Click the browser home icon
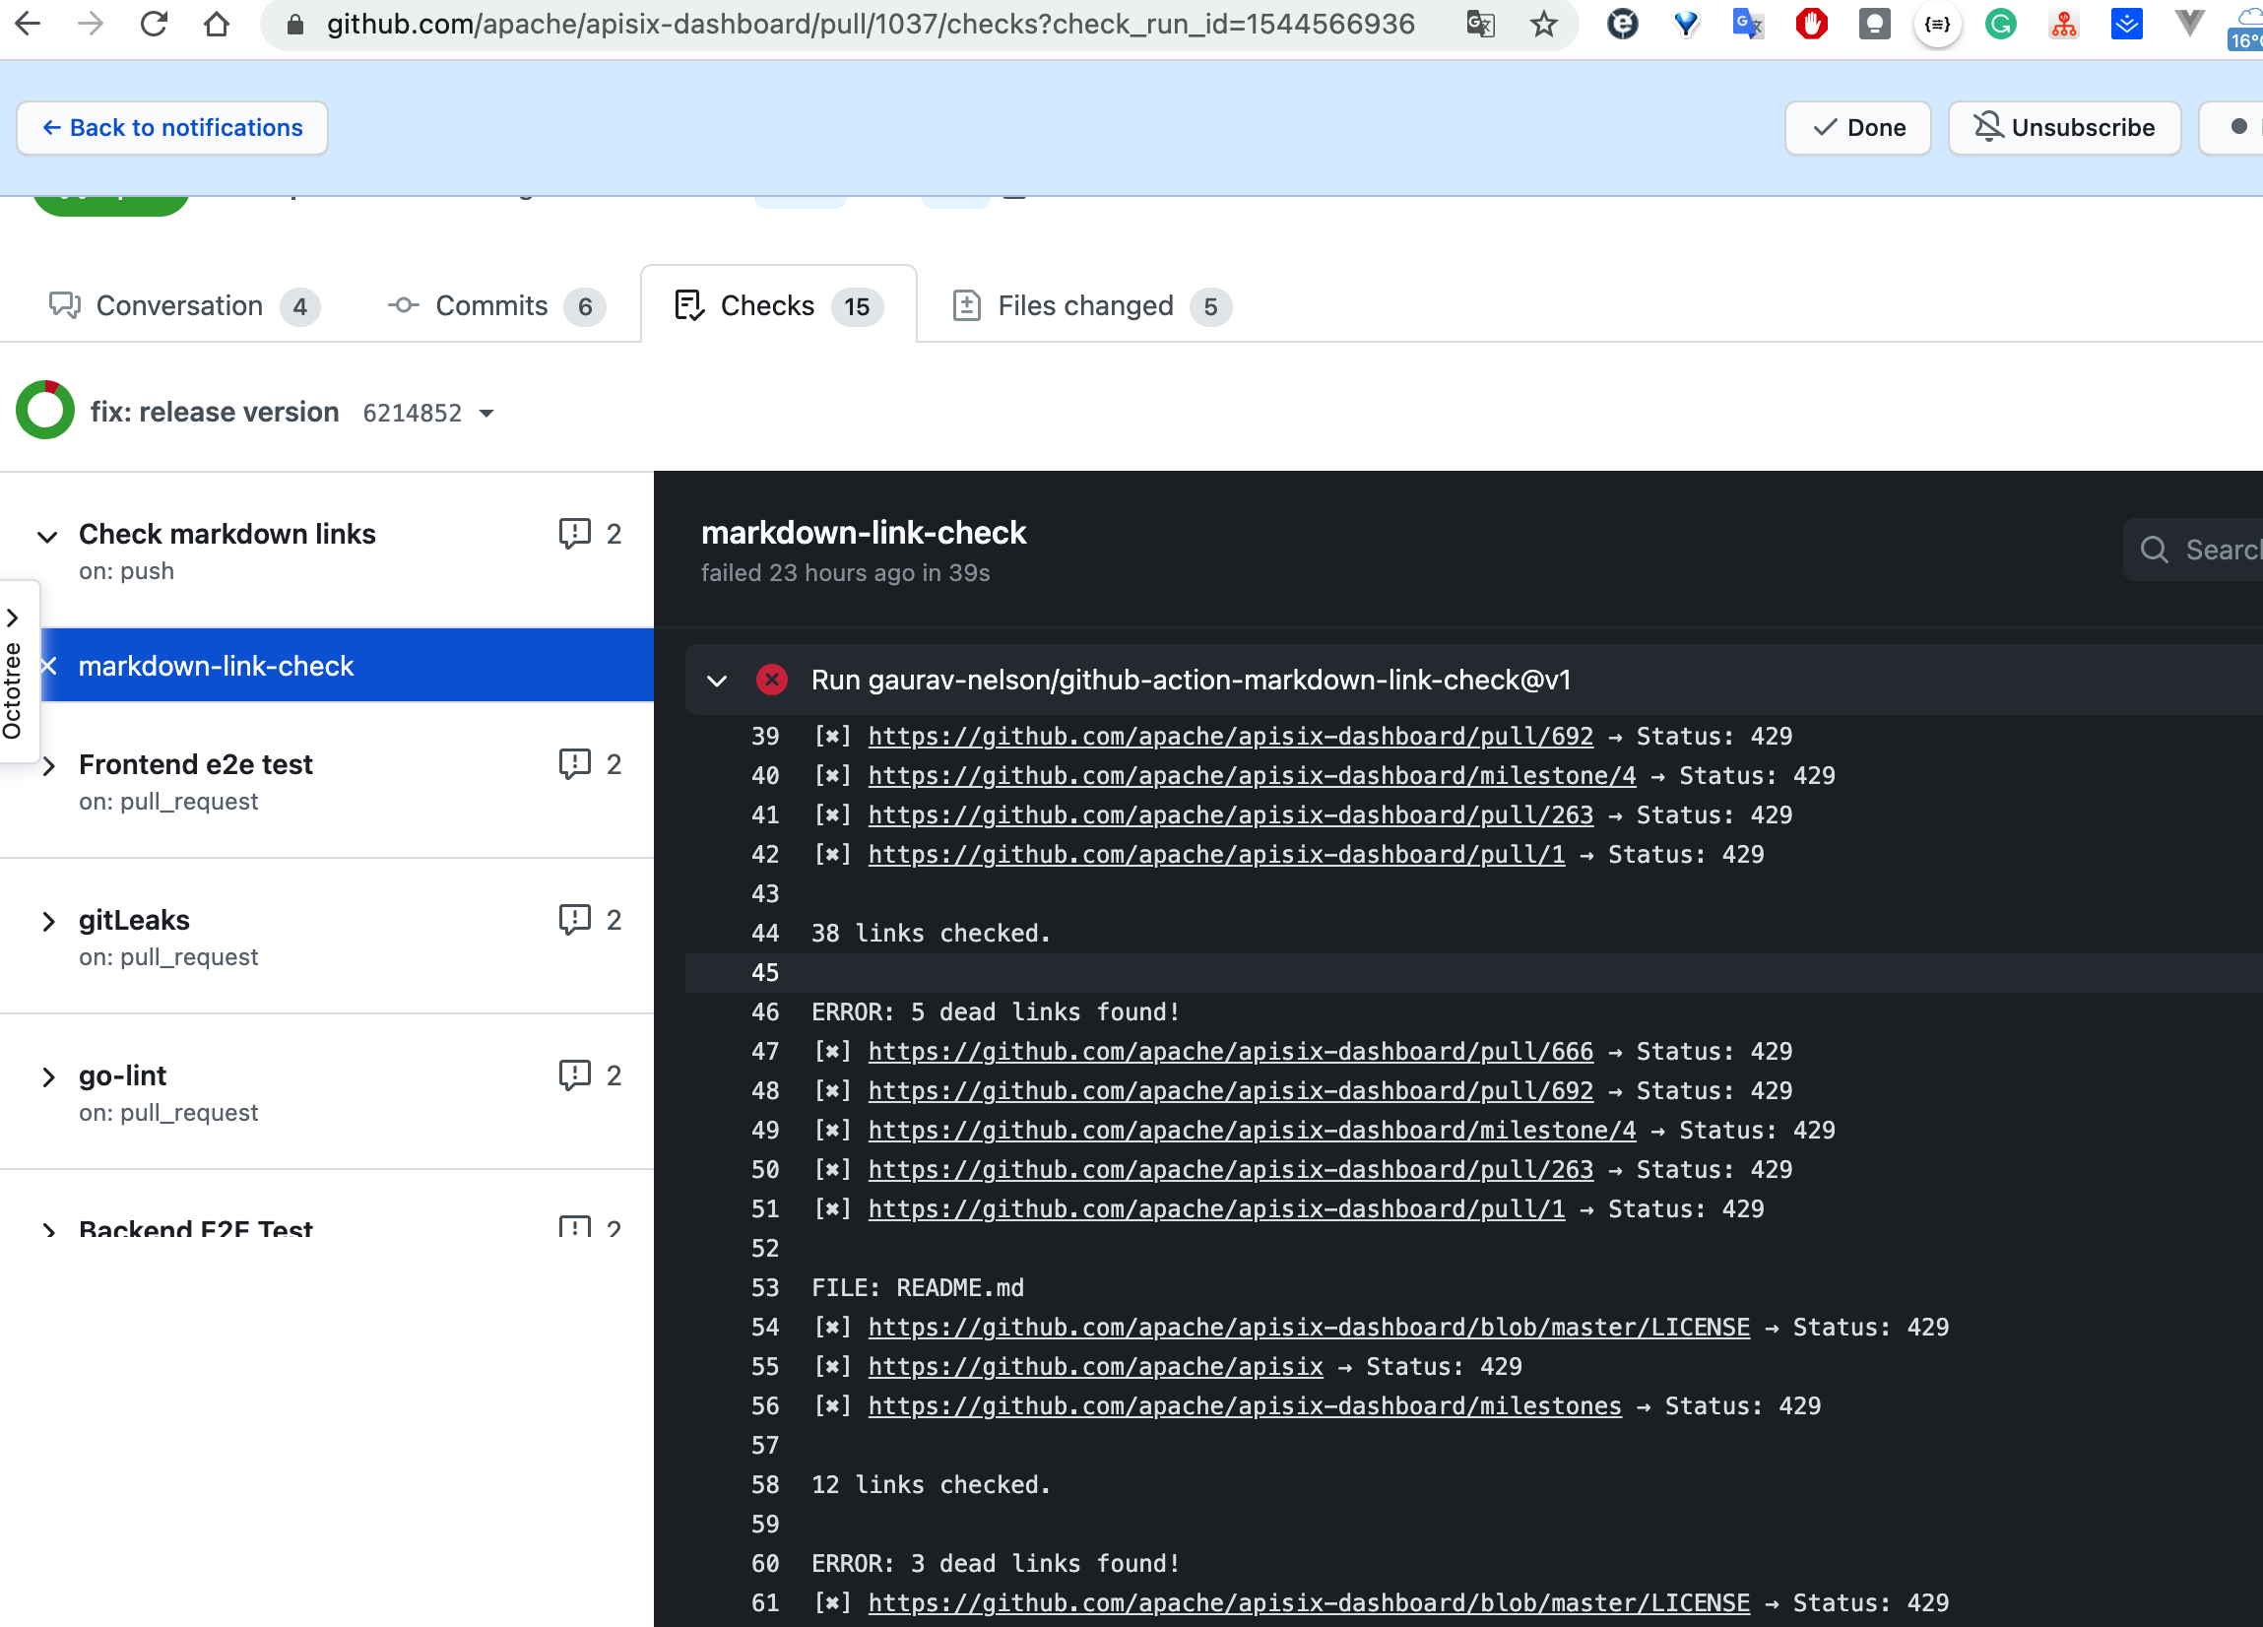The width and height of the screenshot is (2263, 1627). pyautogui.click(x=218, y=24)
